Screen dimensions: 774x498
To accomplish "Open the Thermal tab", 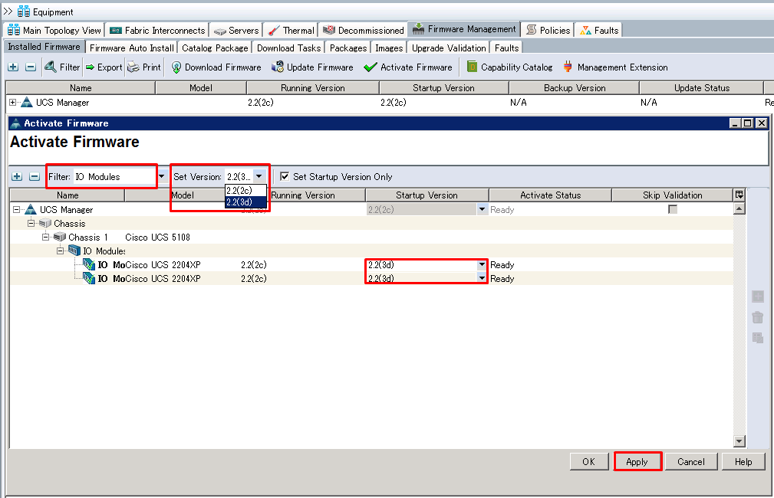I will click(291, 30).
